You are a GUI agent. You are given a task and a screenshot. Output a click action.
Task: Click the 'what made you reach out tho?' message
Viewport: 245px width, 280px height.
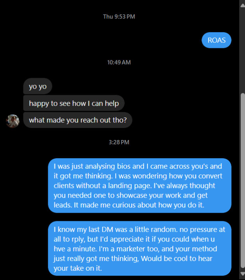tap(78, 120)
